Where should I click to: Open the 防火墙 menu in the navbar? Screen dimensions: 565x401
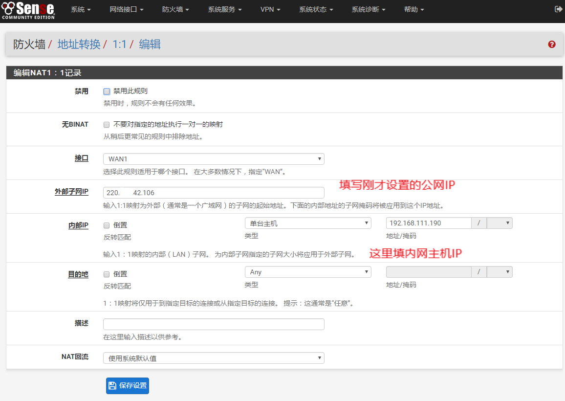[175, 10]
